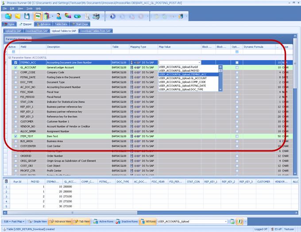
Task: Click the document search toolbar icon
Action: [87, 16]
